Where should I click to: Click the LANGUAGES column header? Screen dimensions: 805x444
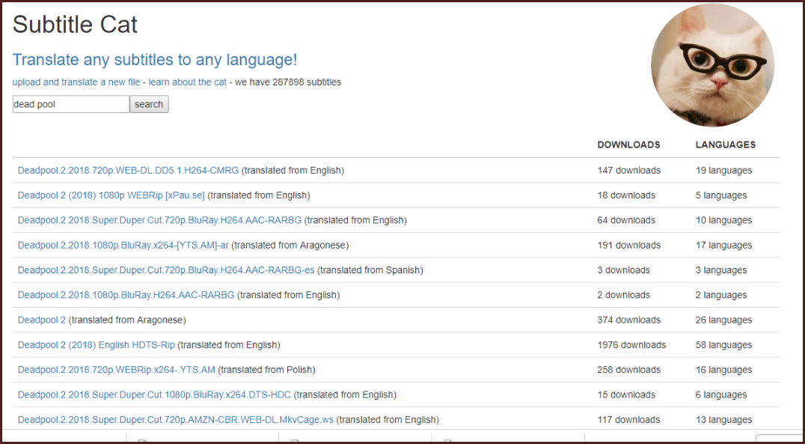coord(726,145)
